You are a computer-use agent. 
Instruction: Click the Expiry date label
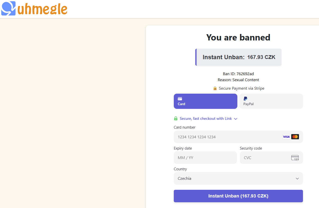183,148
